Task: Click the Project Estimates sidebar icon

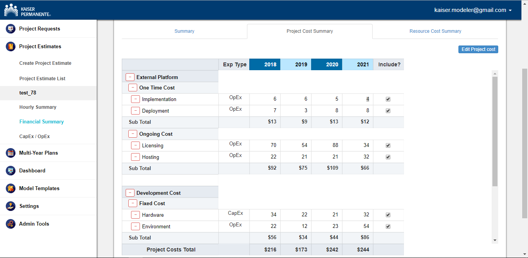Action: [11, 47]
